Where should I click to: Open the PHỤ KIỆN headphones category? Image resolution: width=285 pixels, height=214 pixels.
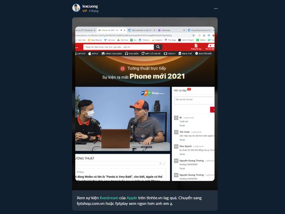pos(132,53)
